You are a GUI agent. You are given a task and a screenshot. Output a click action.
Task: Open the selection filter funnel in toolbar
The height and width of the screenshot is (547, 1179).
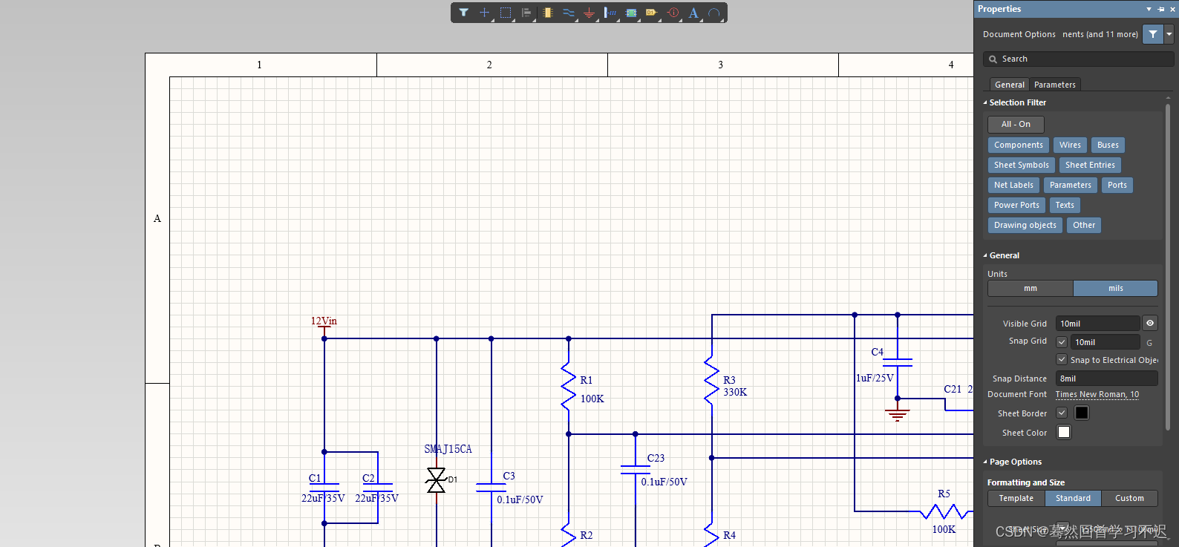463,13
